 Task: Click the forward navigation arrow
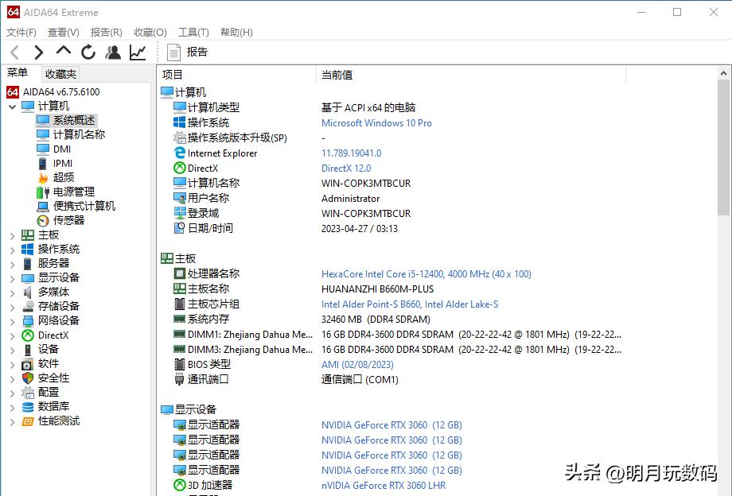[x=38, y=52]
